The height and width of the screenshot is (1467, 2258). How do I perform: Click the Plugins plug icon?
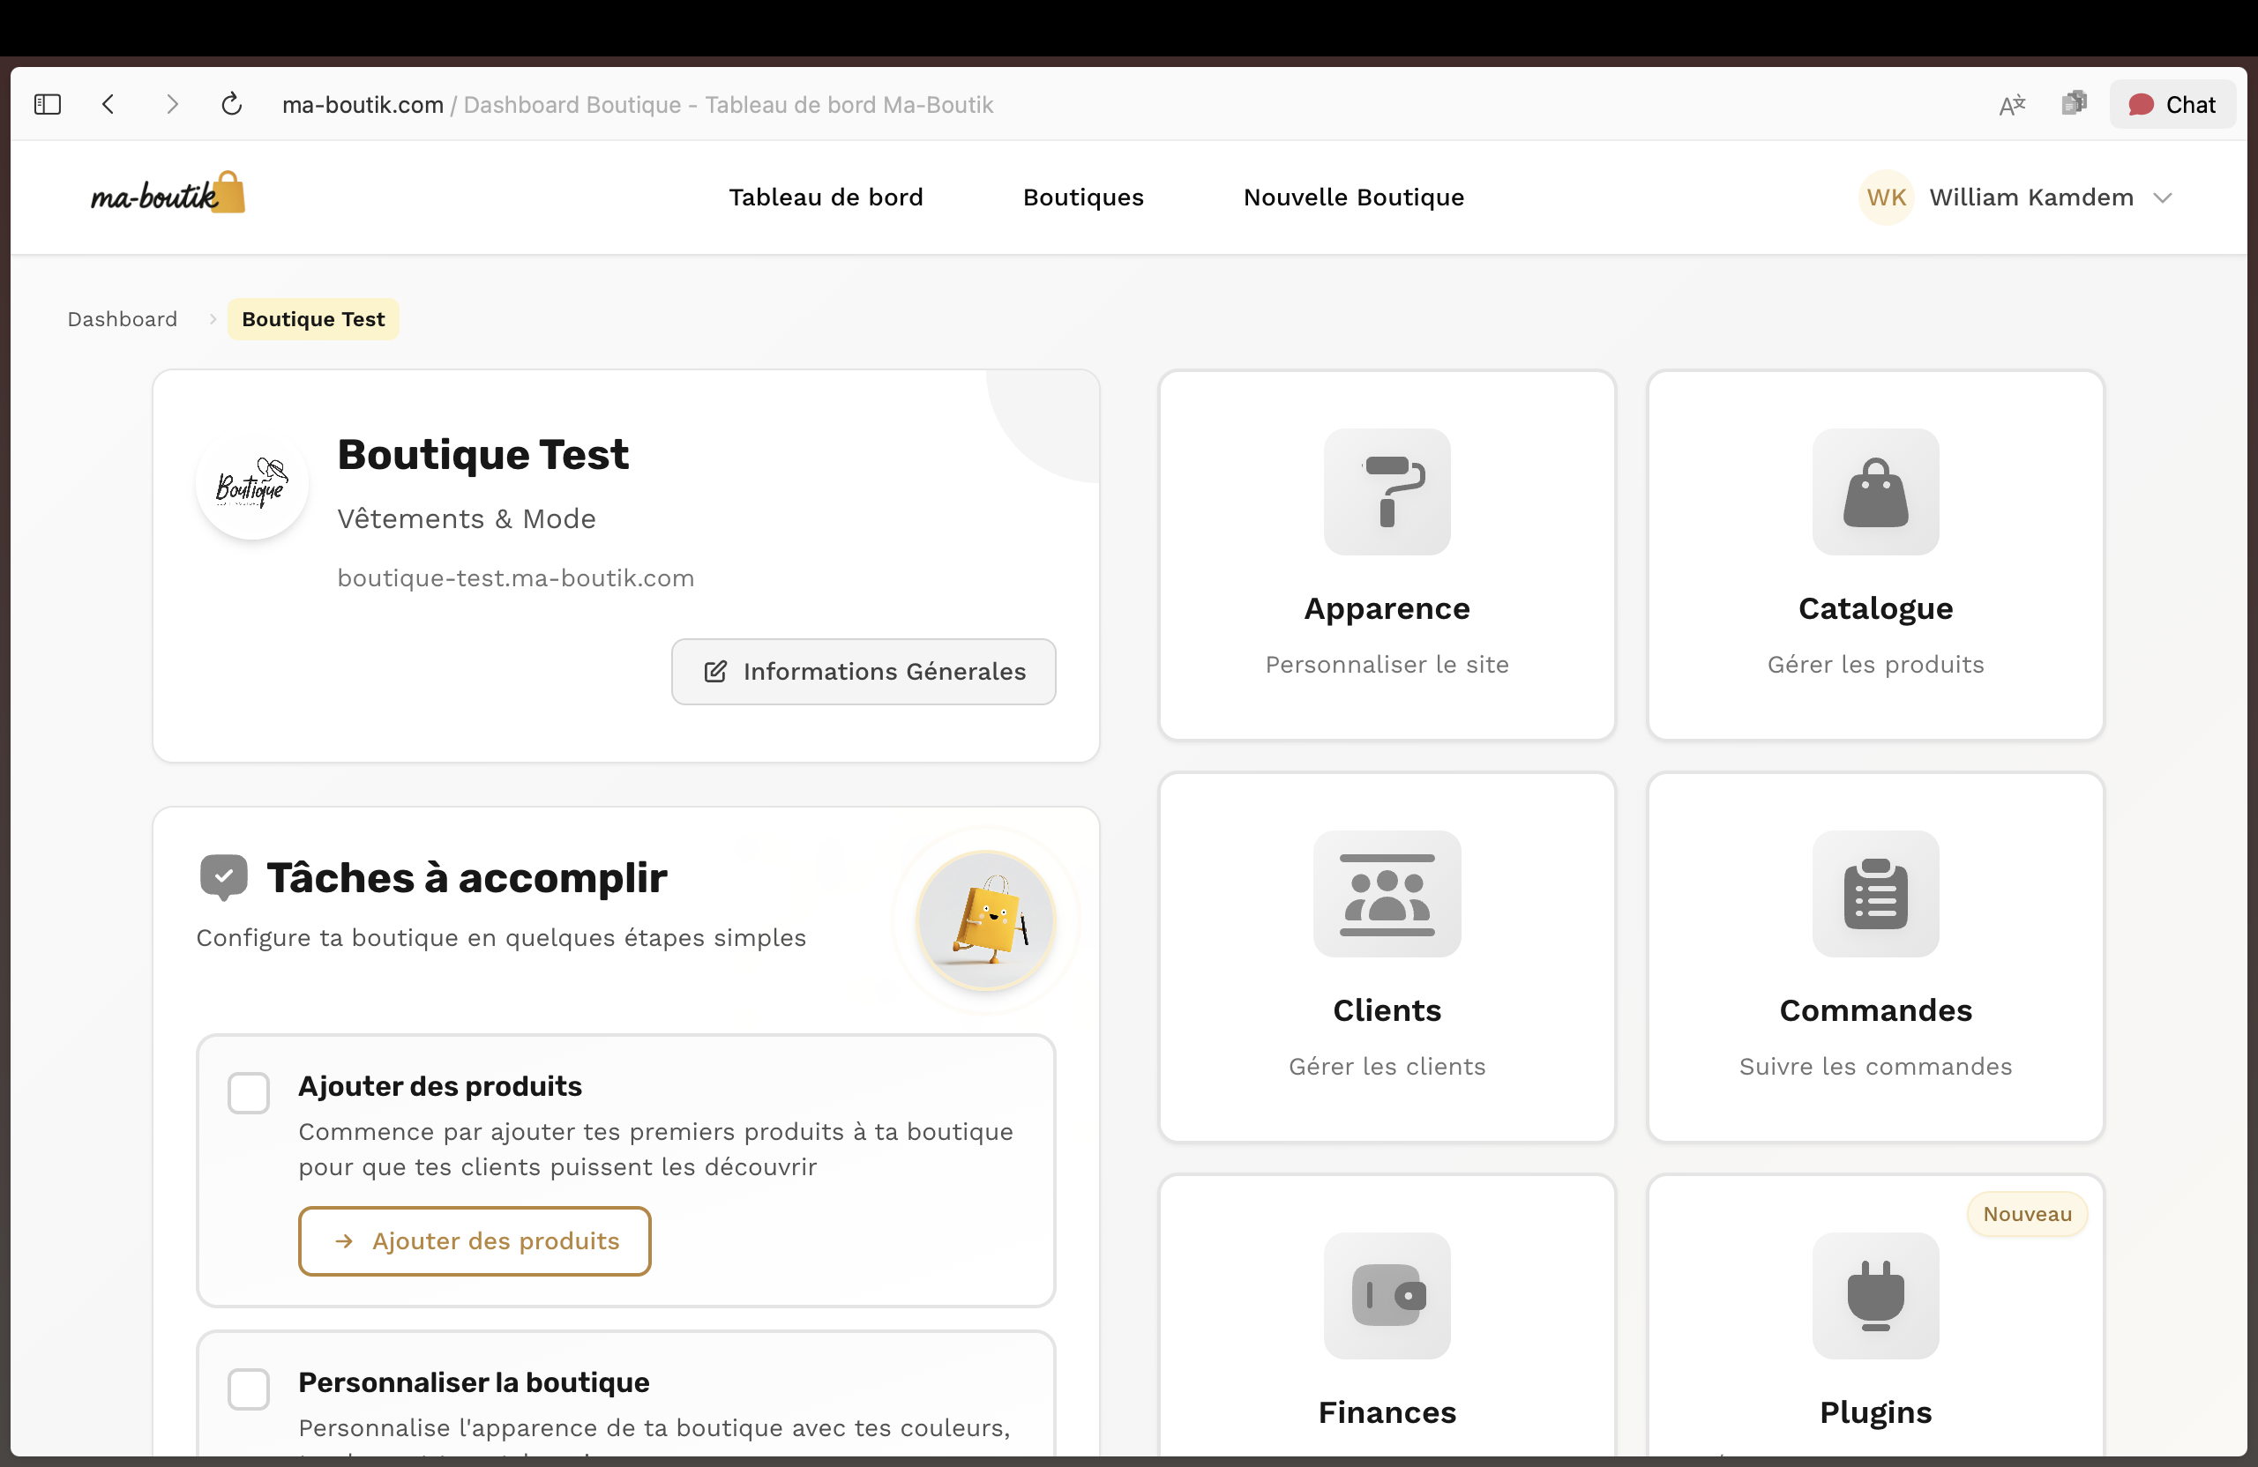[x=1874, y=1295]
